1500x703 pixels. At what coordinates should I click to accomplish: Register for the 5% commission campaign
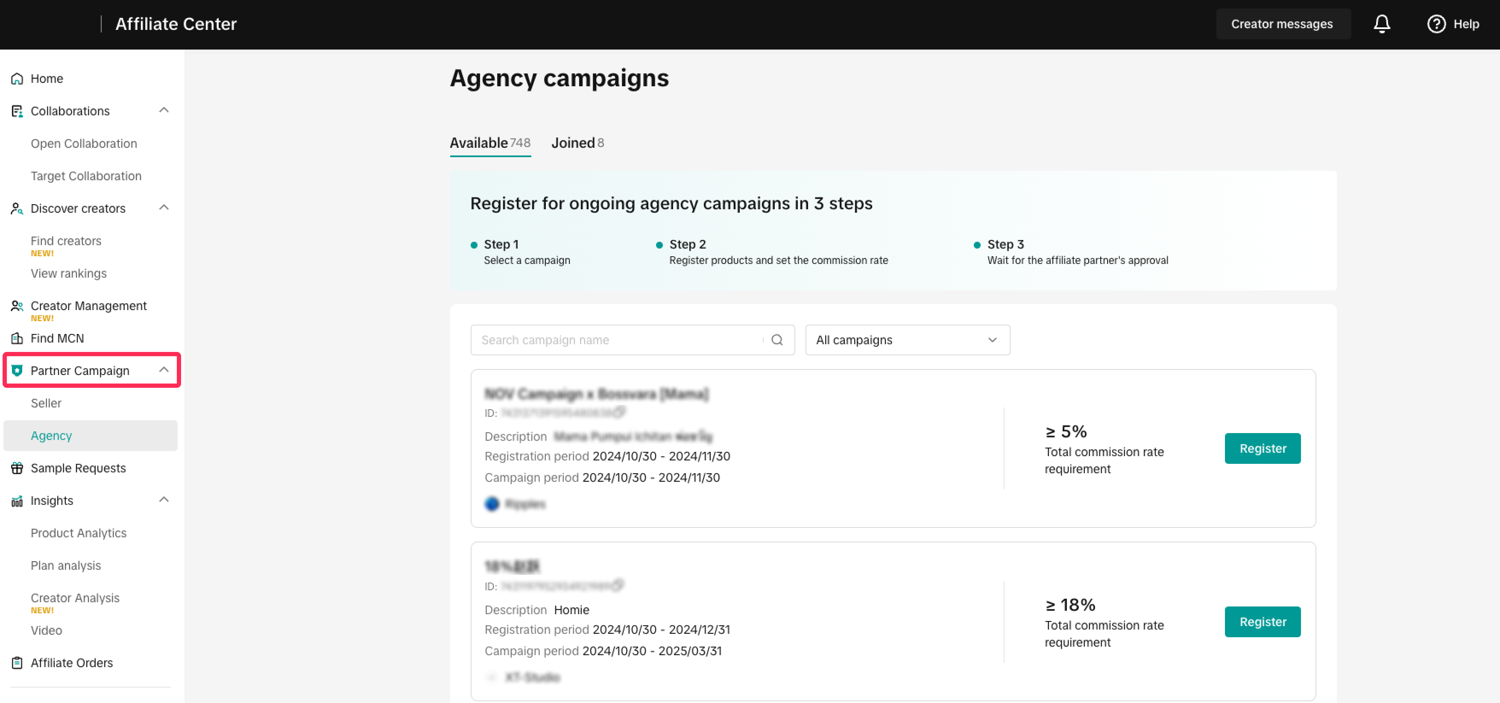coord(1262,448)
